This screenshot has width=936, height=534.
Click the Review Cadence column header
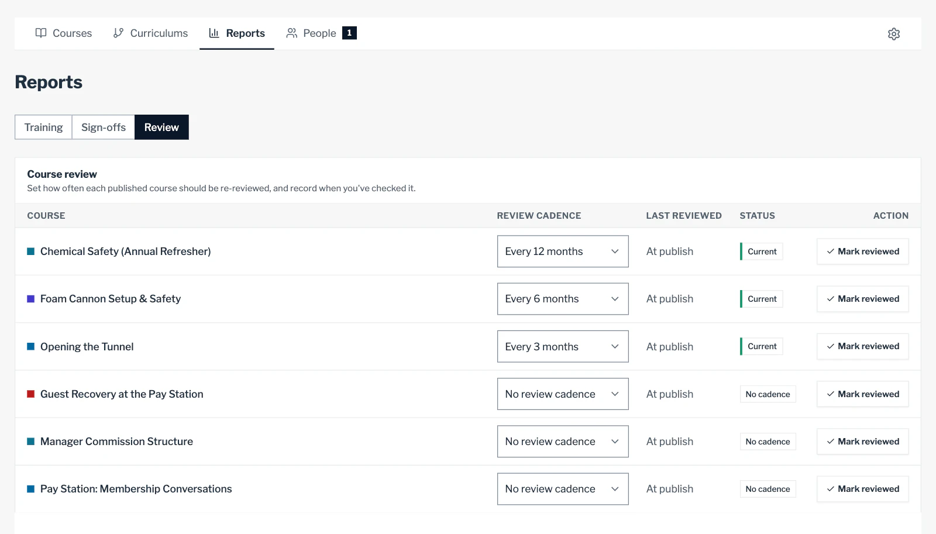click(539, 215)
